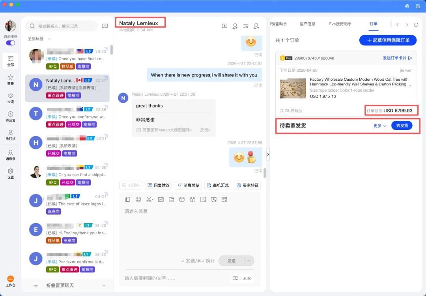Click the transfer contact icon in chat header
The image size is (426, 296).
(256, 26)
